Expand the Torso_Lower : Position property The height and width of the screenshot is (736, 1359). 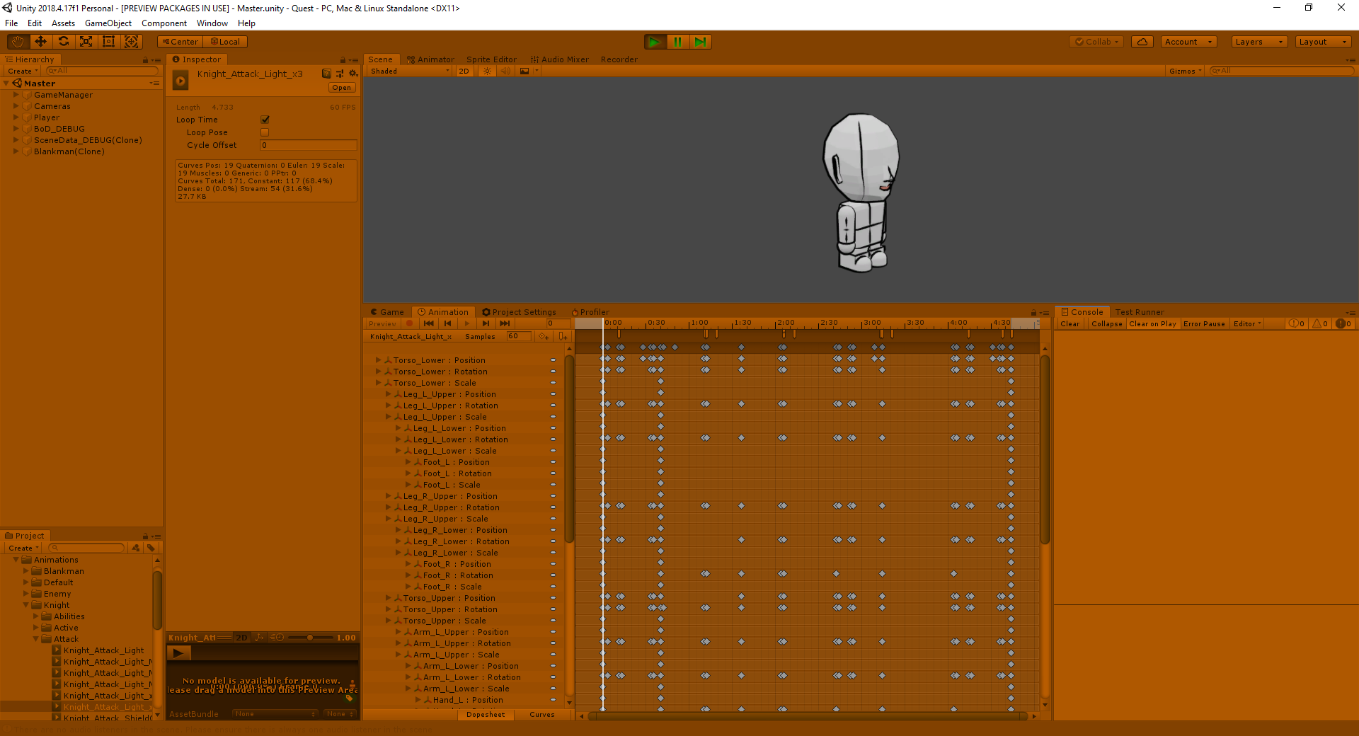378,360
